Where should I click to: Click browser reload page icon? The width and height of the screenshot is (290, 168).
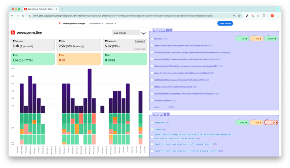coord(24,15)
